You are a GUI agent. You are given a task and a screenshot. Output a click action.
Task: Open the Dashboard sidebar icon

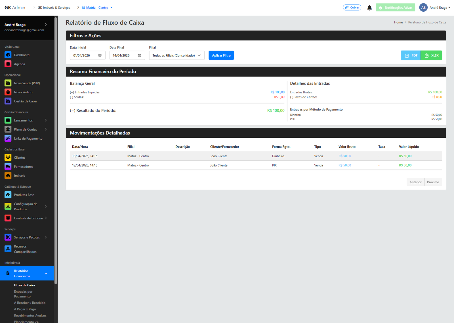coord(8,55)
